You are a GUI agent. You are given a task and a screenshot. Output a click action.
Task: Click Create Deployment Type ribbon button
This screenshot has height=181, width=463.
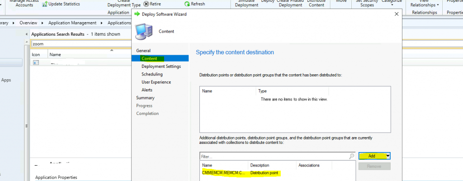pyautogui.click(x=124, y=3)
